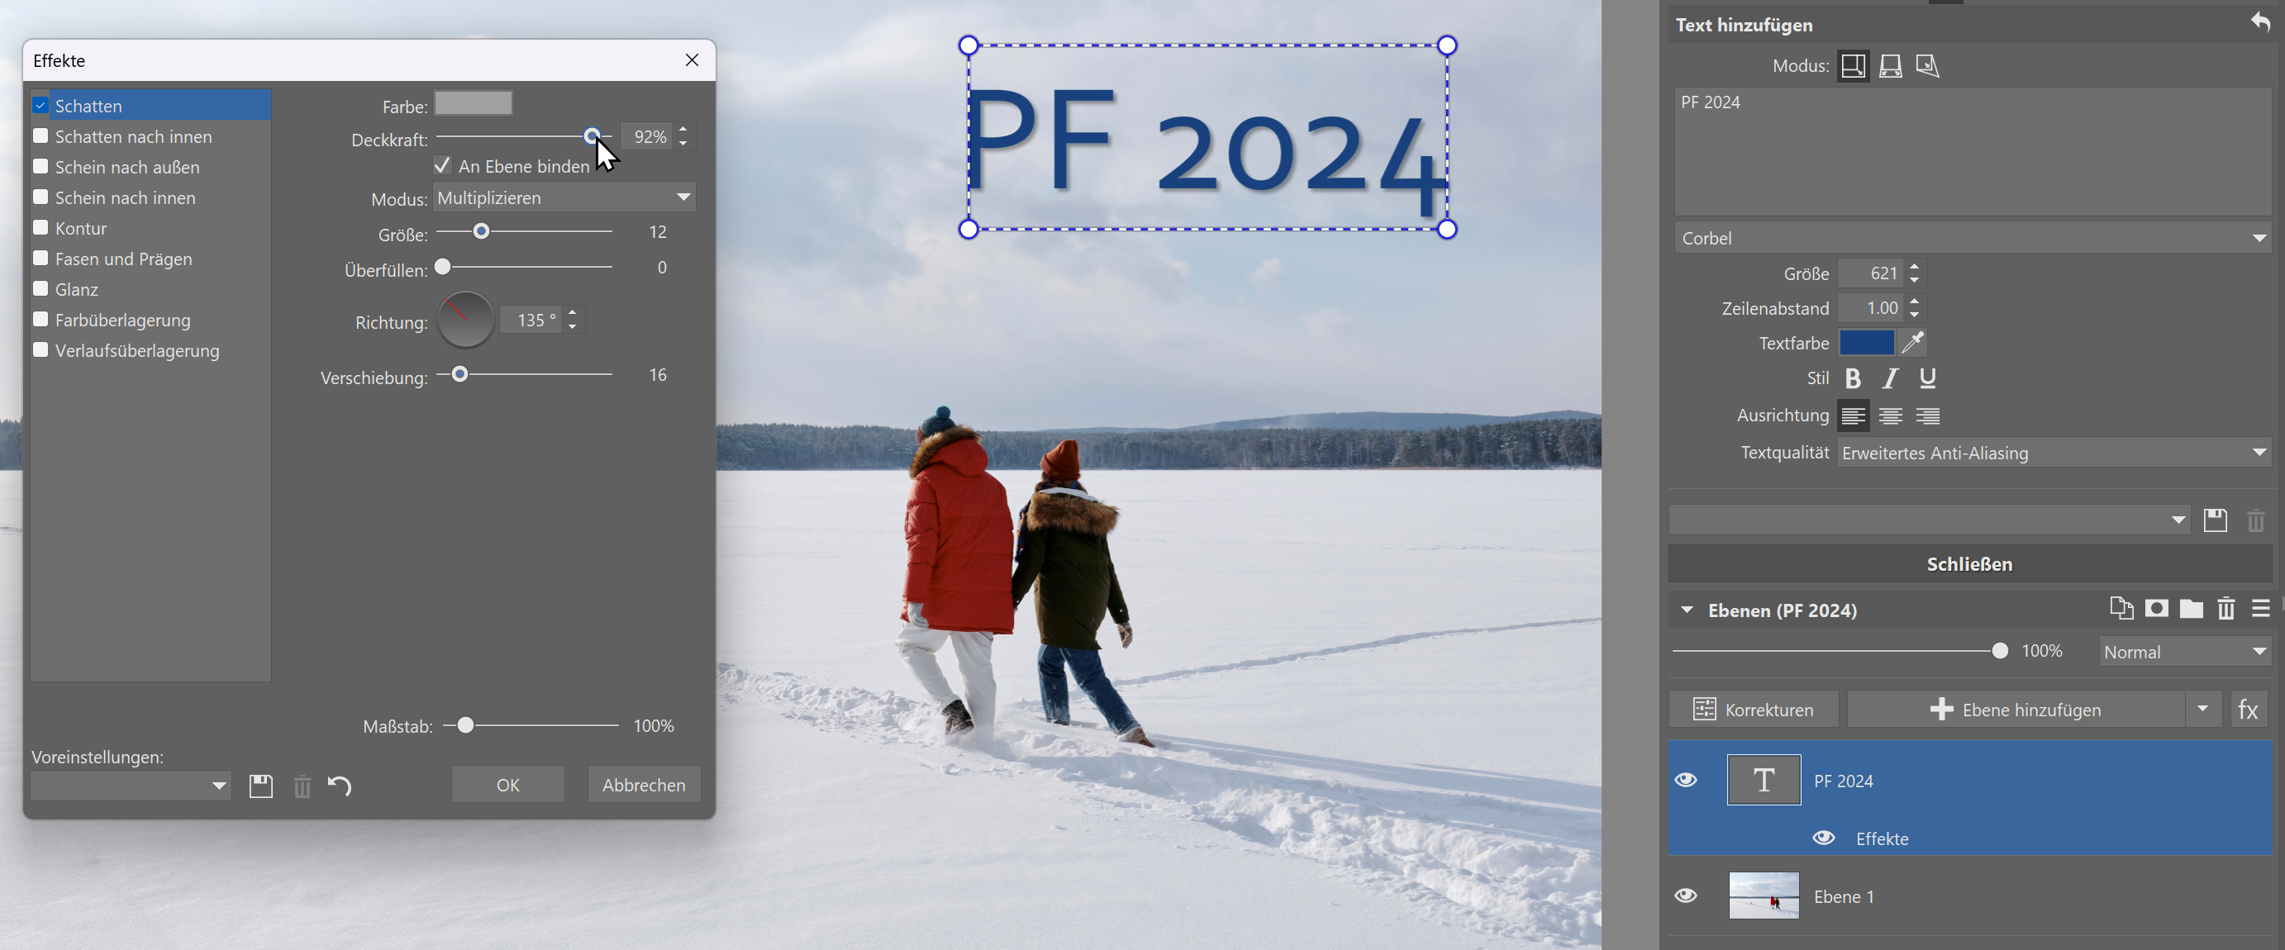Screen dimensions: 2285x950
Task: Click the delete layer trash icon
Action: pyautogui.click(x=2225, y=609)
